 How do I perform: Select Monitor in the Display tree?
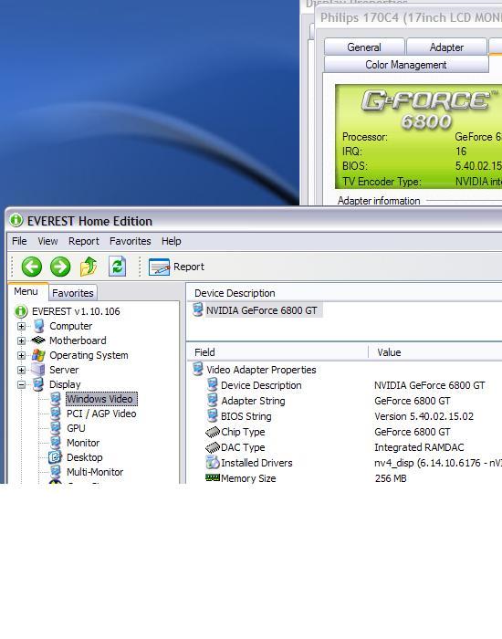(x=83, y=443)
